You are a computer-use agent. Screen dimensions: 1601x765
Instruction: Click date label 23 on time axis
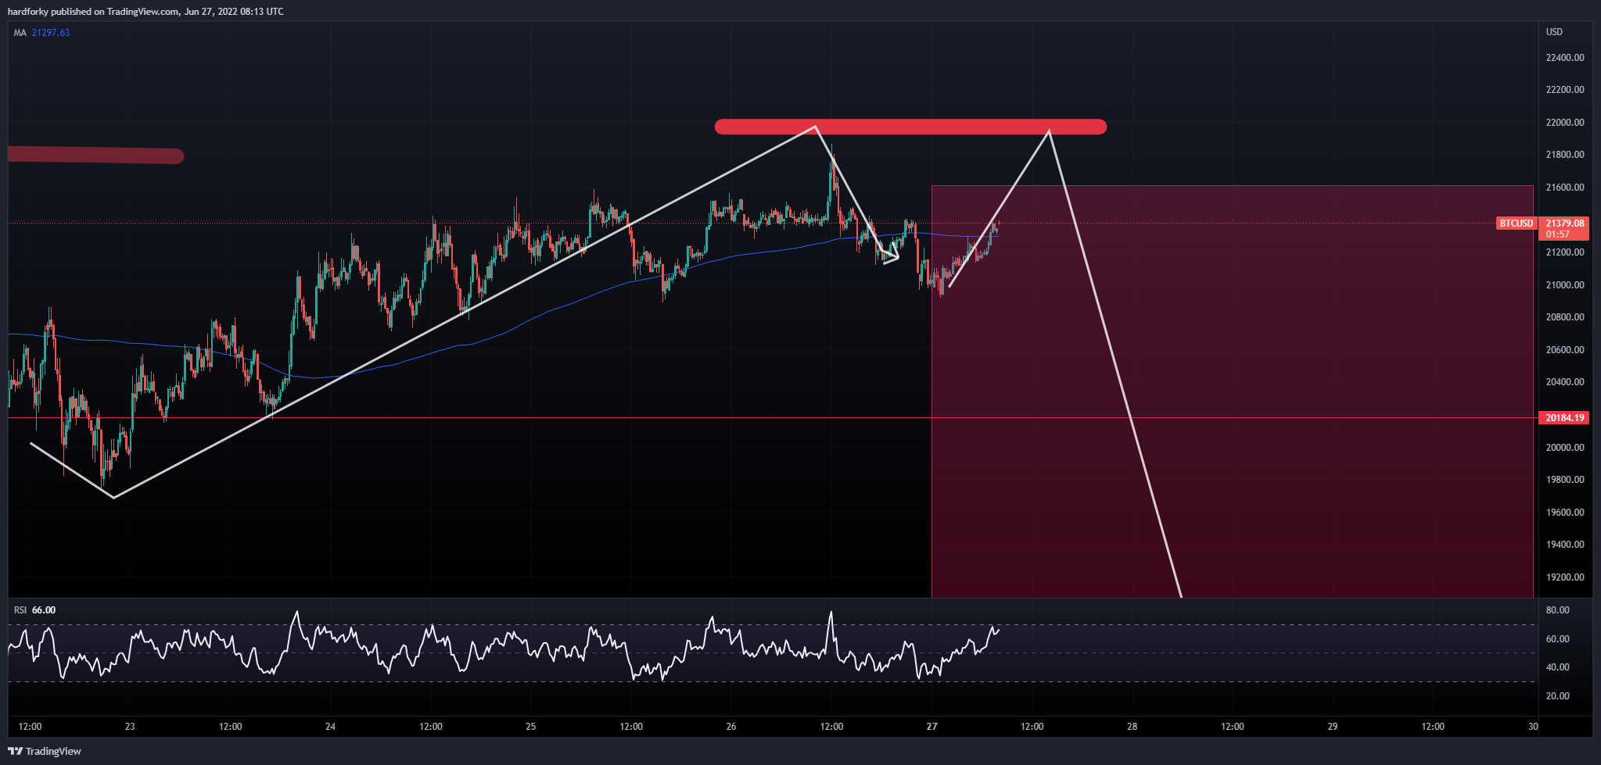coord(130,727)
